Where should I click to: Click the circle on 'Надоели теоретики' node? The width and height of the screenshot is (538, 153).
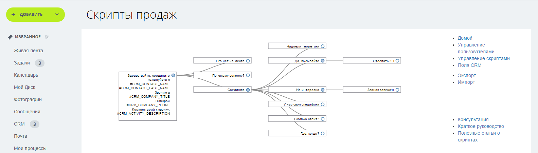(323, 46)
